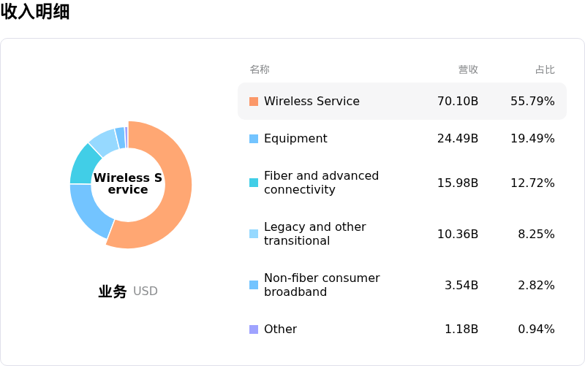
Task: Select the Other row label
Action: (280, 329)
